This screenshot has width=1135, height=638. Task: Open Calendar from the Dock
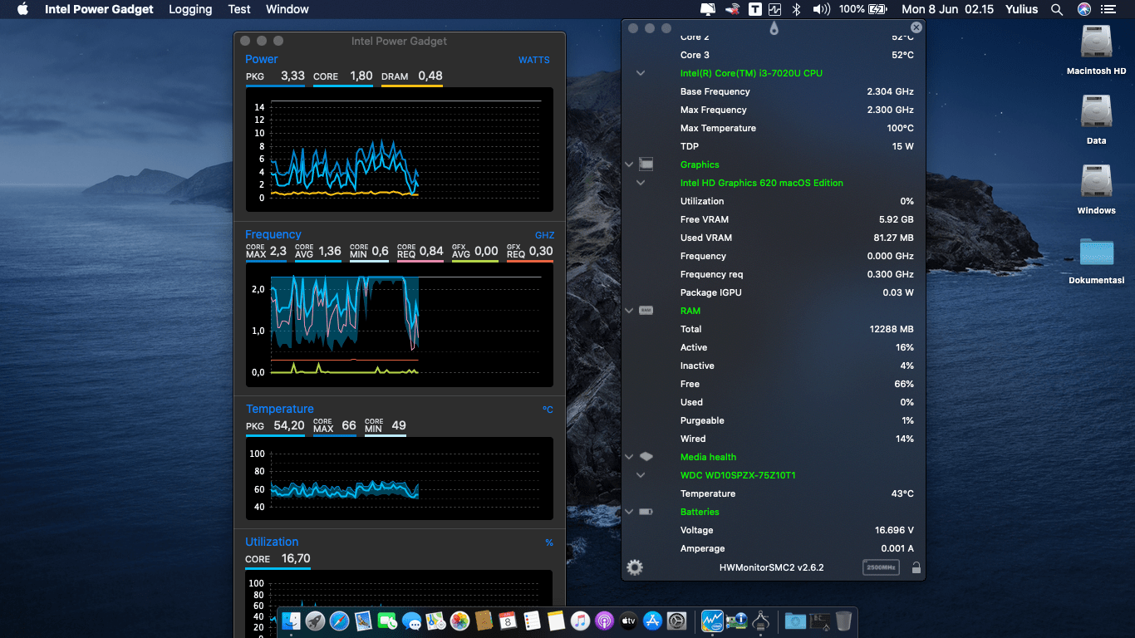pyautogui.click(x=508, y=621)
